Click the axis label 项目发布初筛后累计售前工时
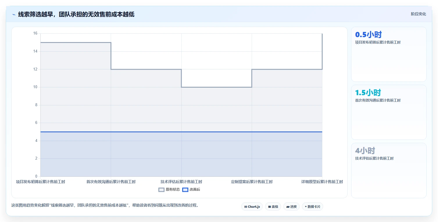The height and width of the screenshot is (222, 438). coord(40,182)
